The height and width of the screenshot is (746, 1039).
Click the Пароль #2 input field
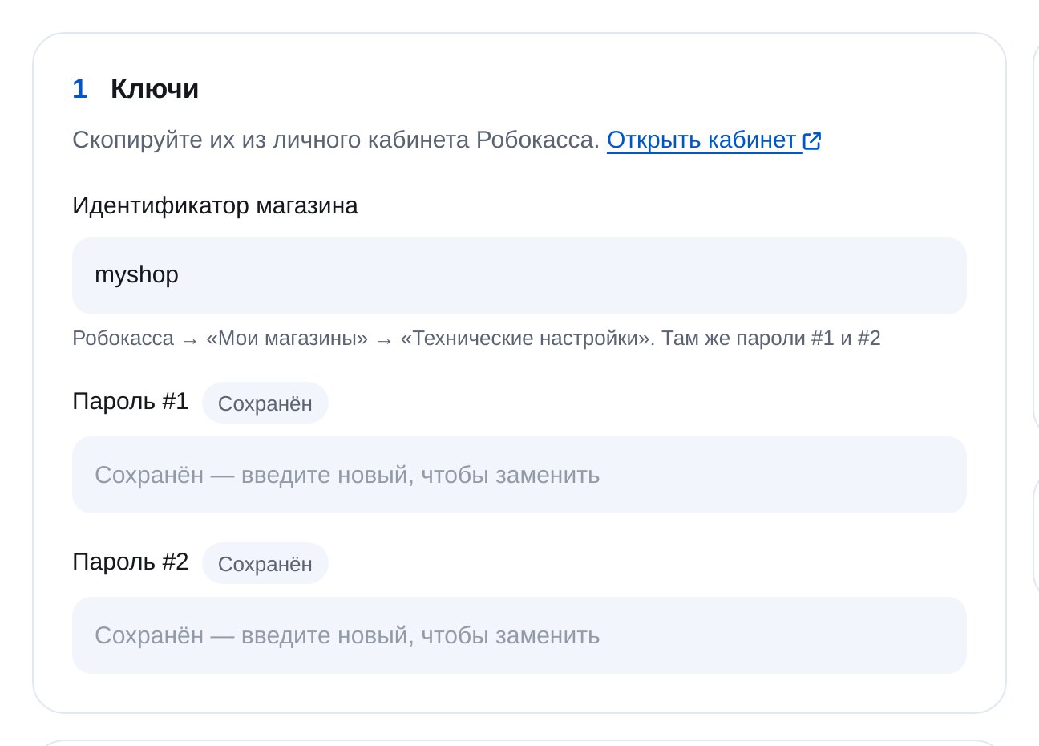(x=519, y=635)
